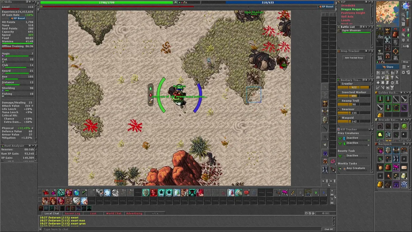This screenshot has height=232, width=412.
Task: Click the chat log vertical scrollbar
Action: [333, 221]
